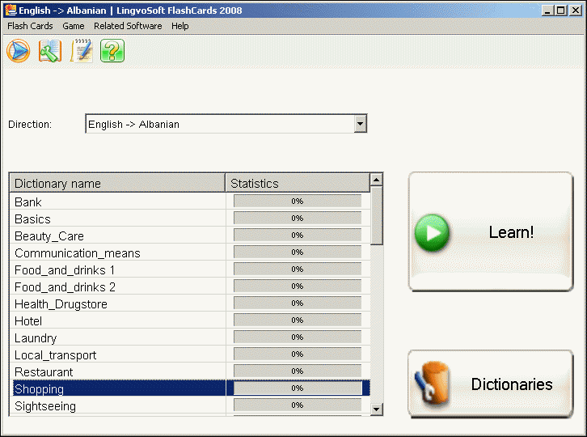Open the Flash Cards menu
This screenshot has height=437, width=587.
tap(30, 26)
